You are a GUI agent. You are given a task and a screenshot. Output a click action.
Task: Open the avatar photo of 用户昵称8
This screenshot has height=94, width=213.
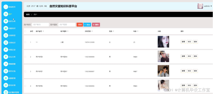[x=163, y=56]
